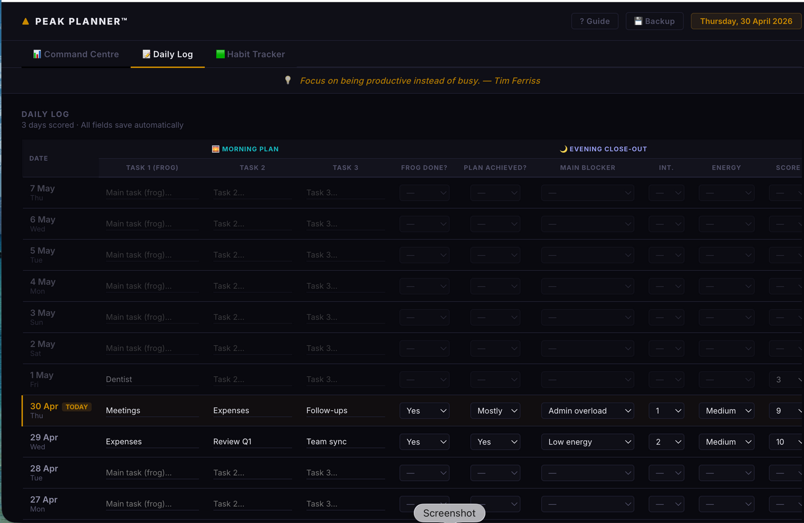Open Frog Done dropdown for 29 Apr
The image size is (804, 523).
pyautogui.click(x=425, y=442)
